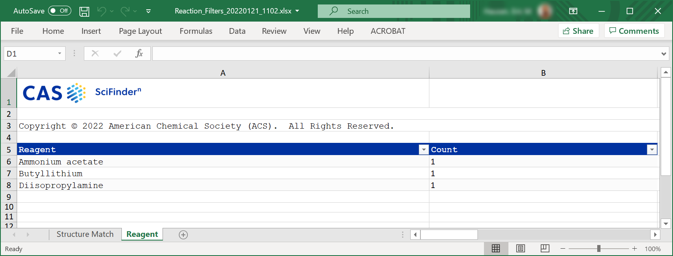Toggle the AutoSave switch
Screen dimensions: 673x256
pyautogui.click(x=59, y=11)
